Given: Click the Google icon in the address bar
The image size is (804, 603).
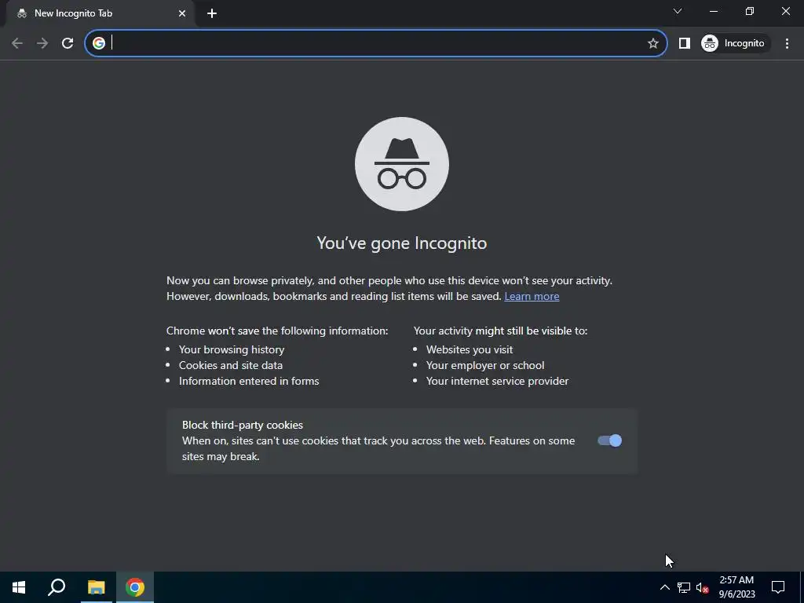Looking at the screenshot, I should pos(99,43).
